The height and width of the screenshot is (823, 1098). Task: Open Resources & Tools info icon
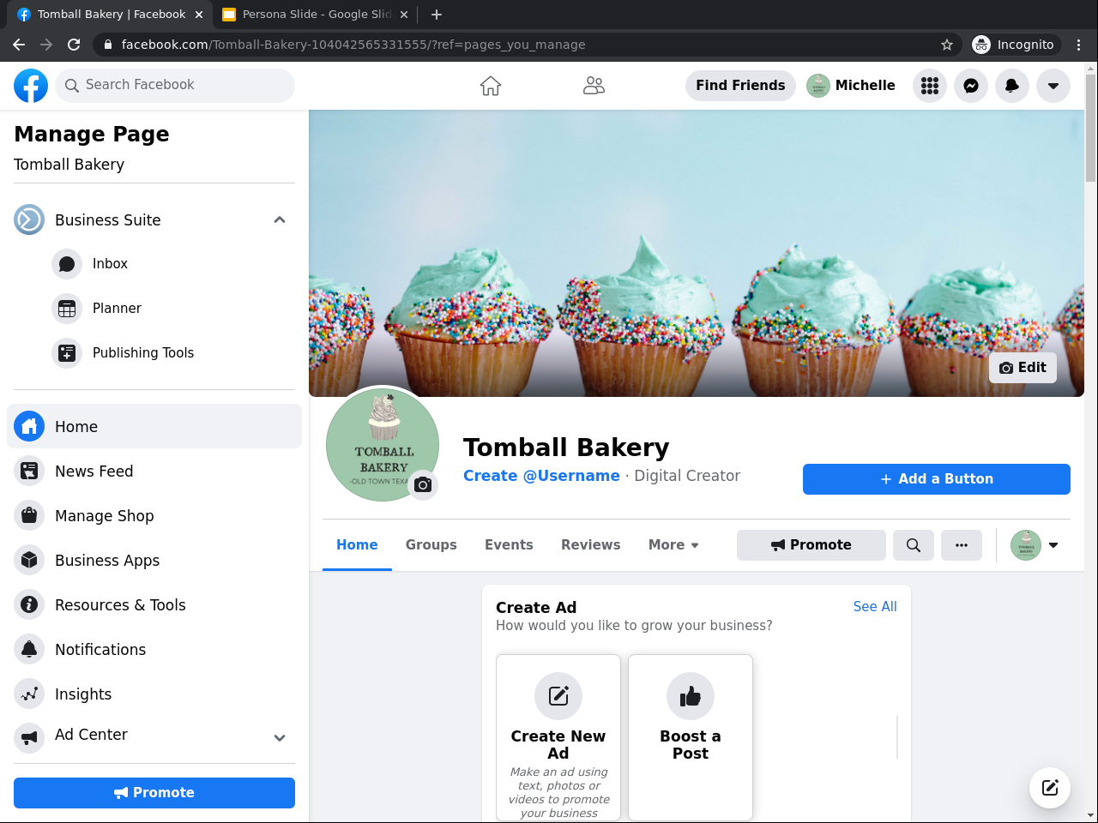pyautogui.click(x=29, y=604)
